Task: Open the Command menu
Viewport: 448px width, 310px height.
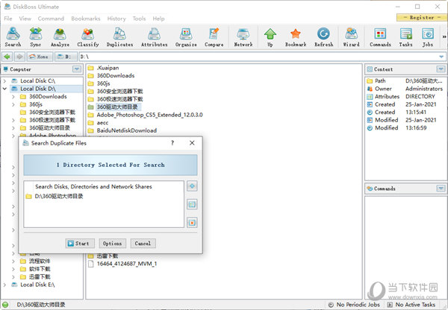Action: coord(51,19)
